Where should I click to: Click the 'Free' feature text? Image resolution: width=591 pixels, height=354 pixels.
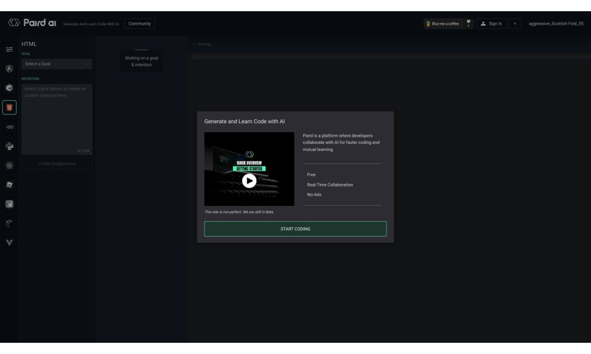[311, 175]
